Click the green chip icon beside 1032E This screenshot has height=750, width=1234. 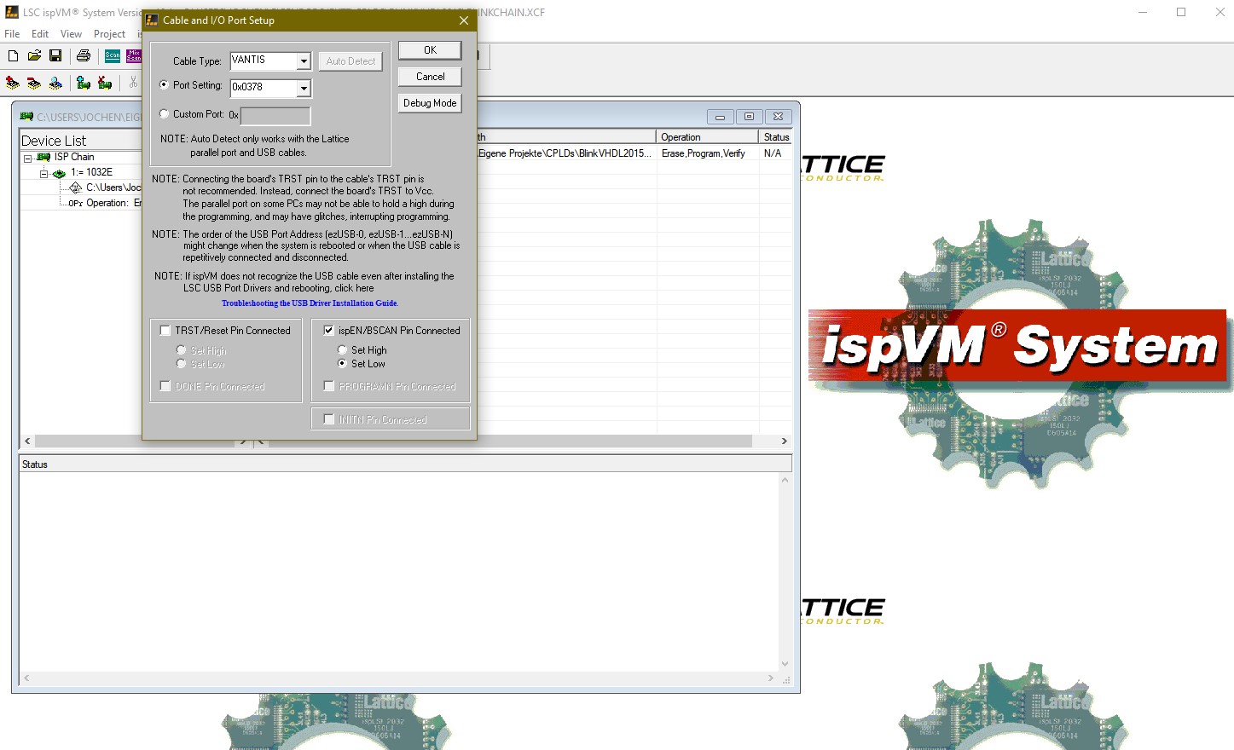pos(59,173)
